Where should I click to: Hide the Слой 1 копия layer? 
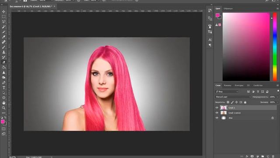tap(217, 113)
